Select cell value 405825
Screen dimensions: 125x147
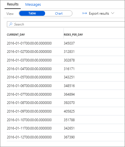(x=69, y=111)
